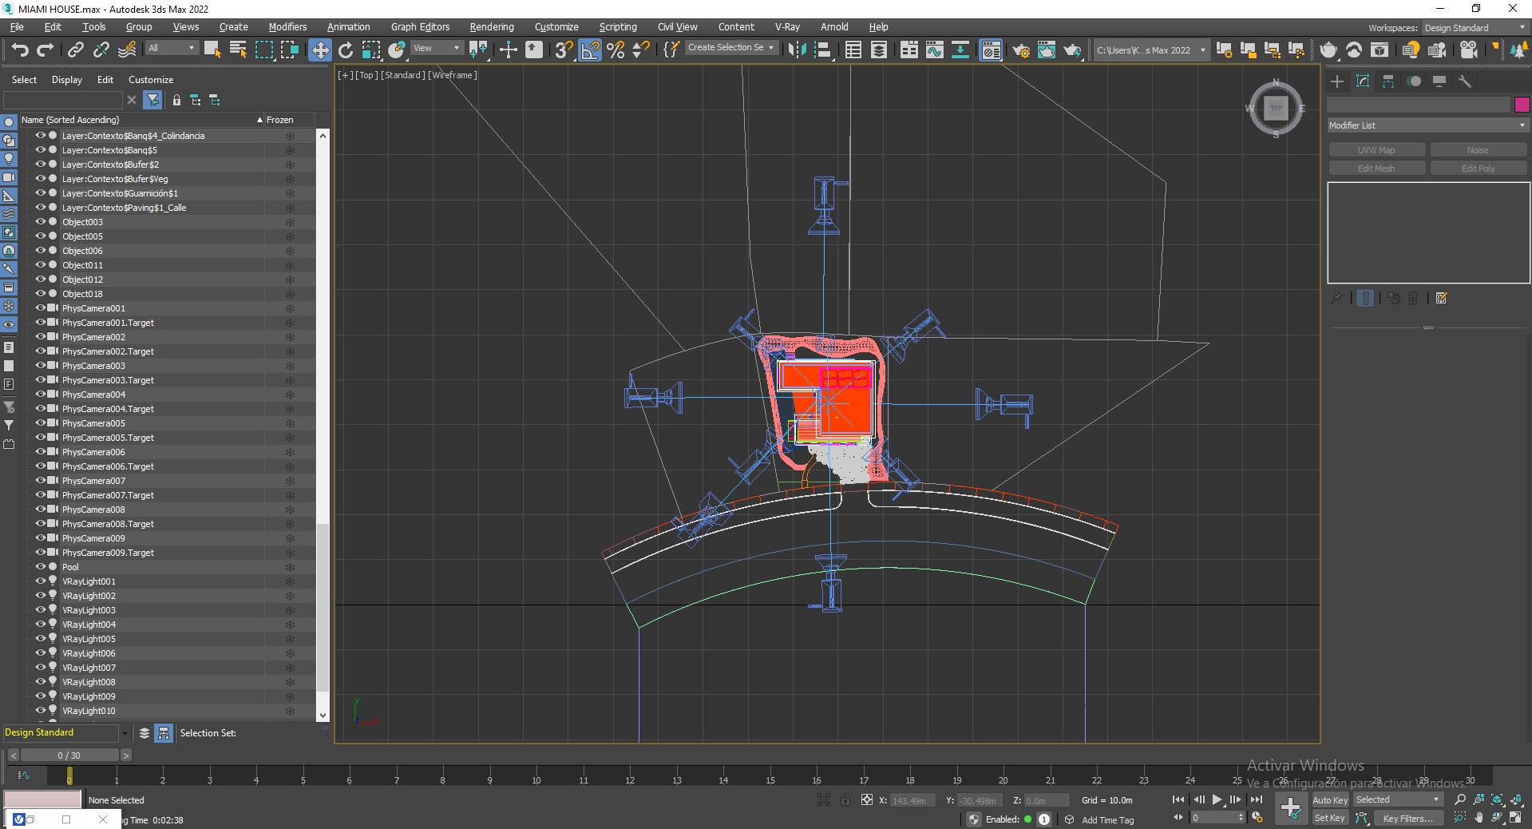
Task: Click the Play Animation button
Action: pyautogui.click(x=1217, y=799)
